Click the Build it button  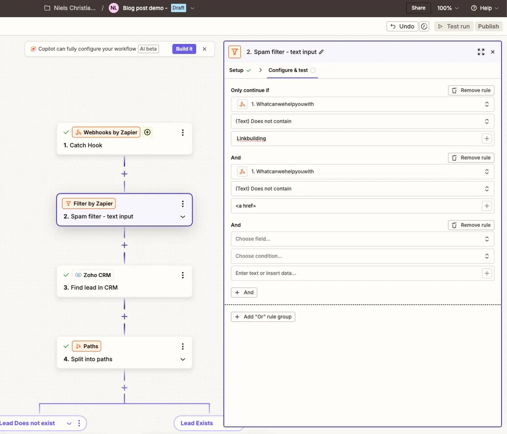(184, 48)
